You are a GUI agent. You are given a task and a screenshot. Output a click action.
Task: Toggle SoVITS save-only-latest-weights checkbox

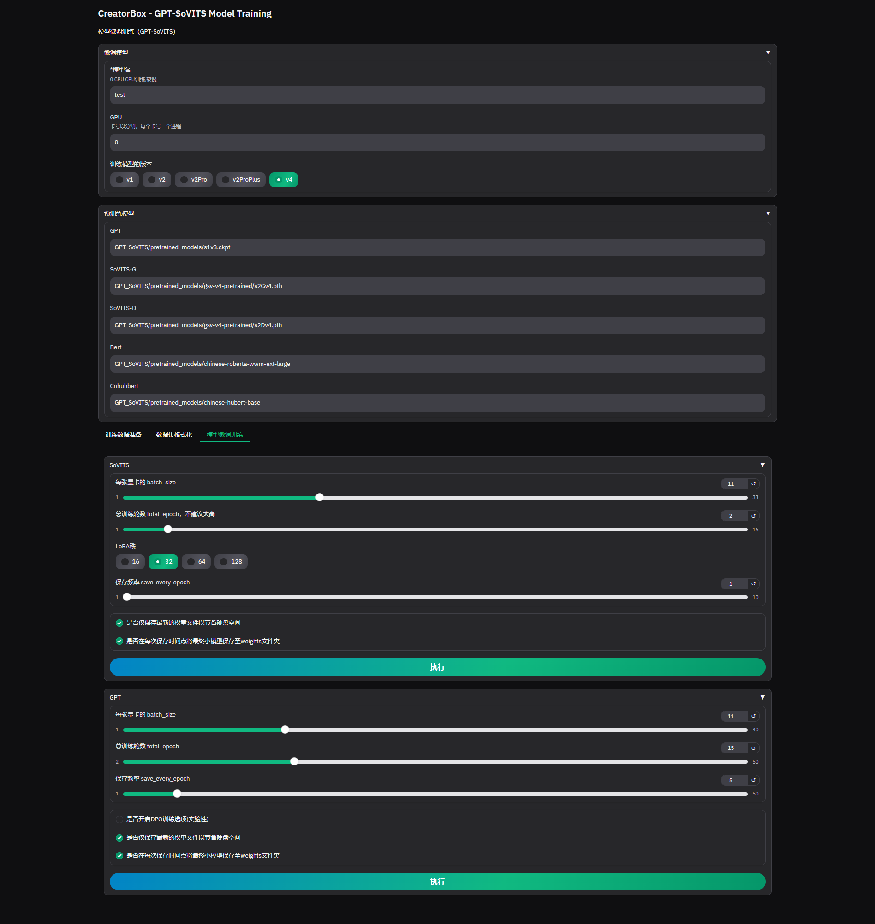119,623
